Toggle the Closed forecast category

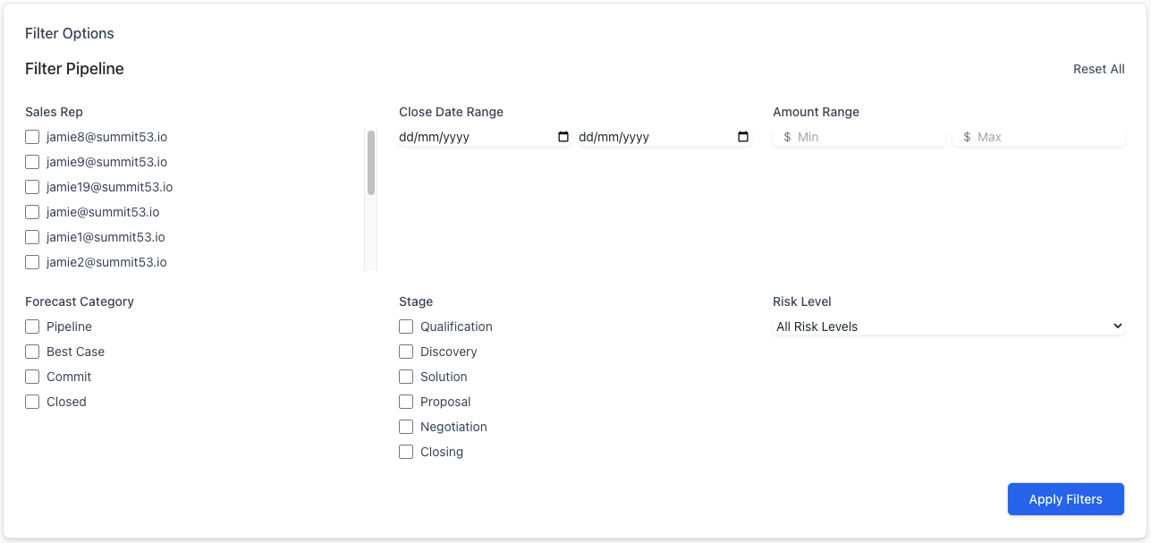tap(32, 402)
